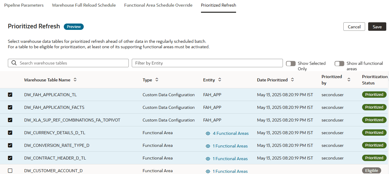389x174 pixels.
Task: Click the Save button
Action: [377, 27]
